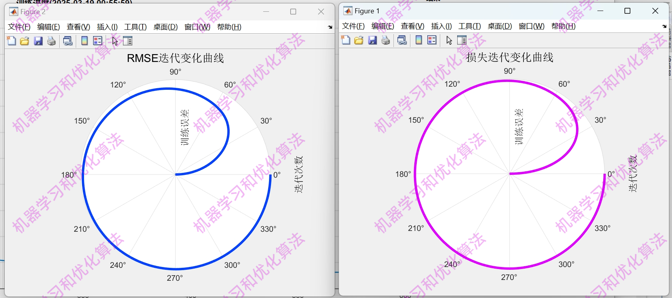Open 工具(T) menu in Figure 2
The image size is (672, 298).
135,27
